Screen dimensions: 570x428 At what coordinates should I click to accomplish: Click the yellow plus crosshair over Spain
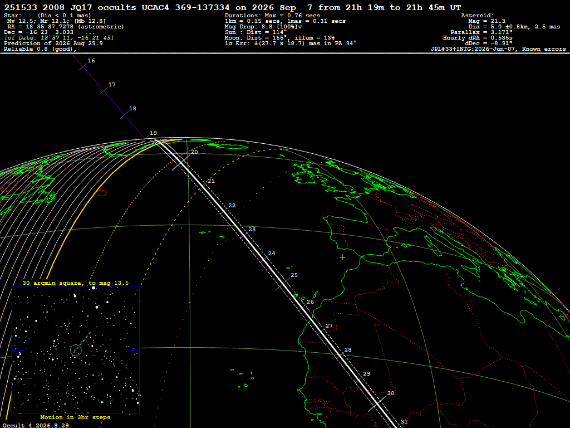coord(342,257)
